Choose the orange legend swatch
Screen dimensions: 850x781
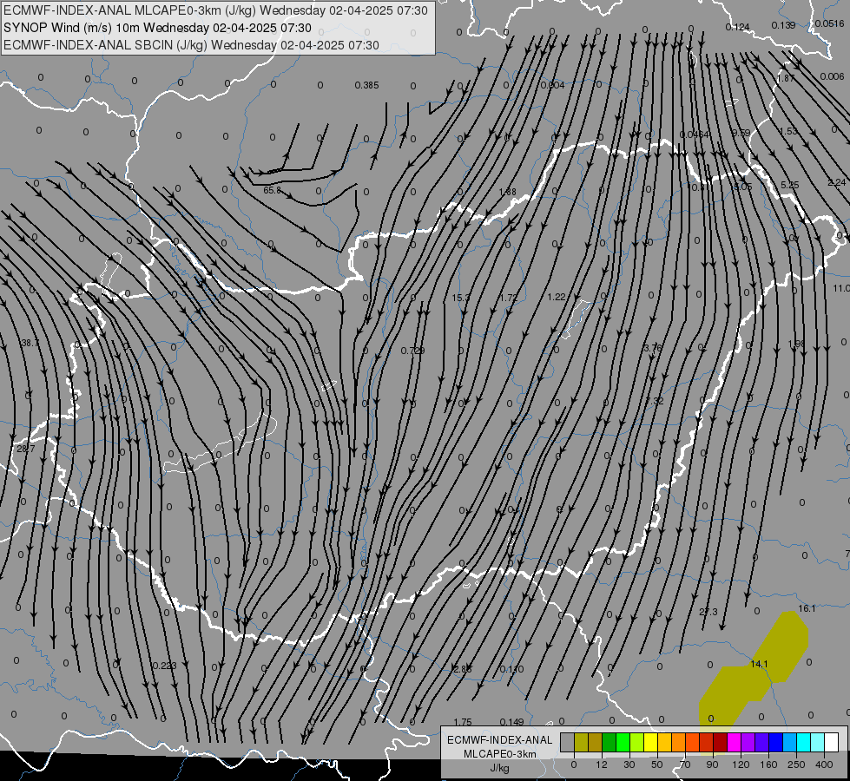[679, 743]
